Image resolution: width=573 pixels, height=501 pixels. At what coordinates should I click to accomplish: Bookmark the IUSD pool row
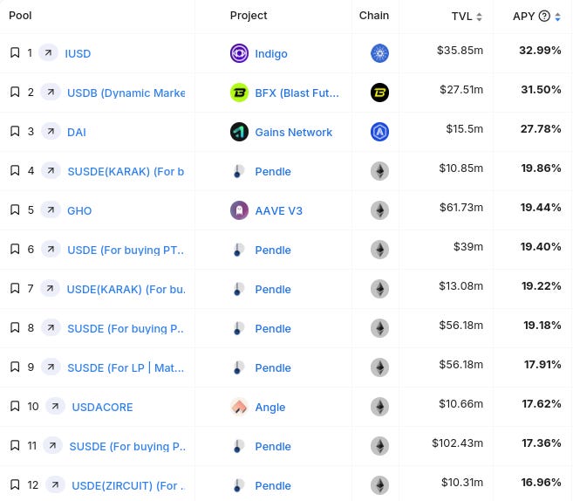(15, 52)
